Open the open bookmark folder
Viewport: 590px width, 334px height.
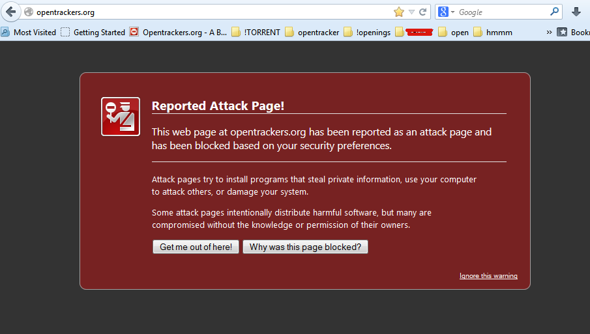click(454, 33)
